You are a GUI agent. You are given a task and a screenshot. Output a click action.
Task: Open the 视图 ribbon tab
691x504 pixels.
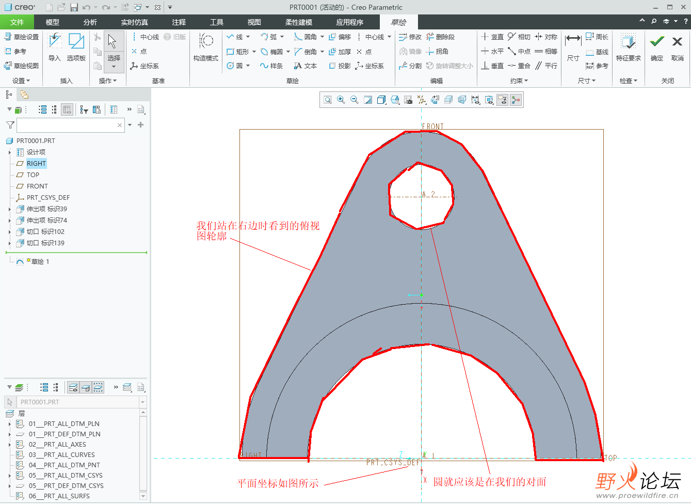(254, 22)
